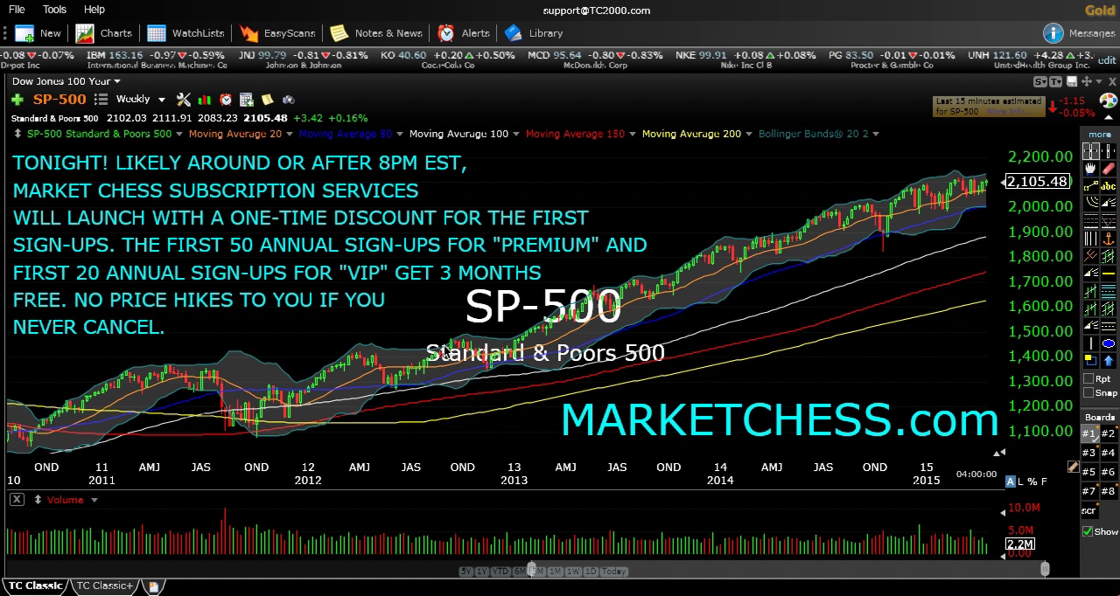Select the YTD time range button
The height and width of the screenshot is (596, 1120).
coord(501,571)
